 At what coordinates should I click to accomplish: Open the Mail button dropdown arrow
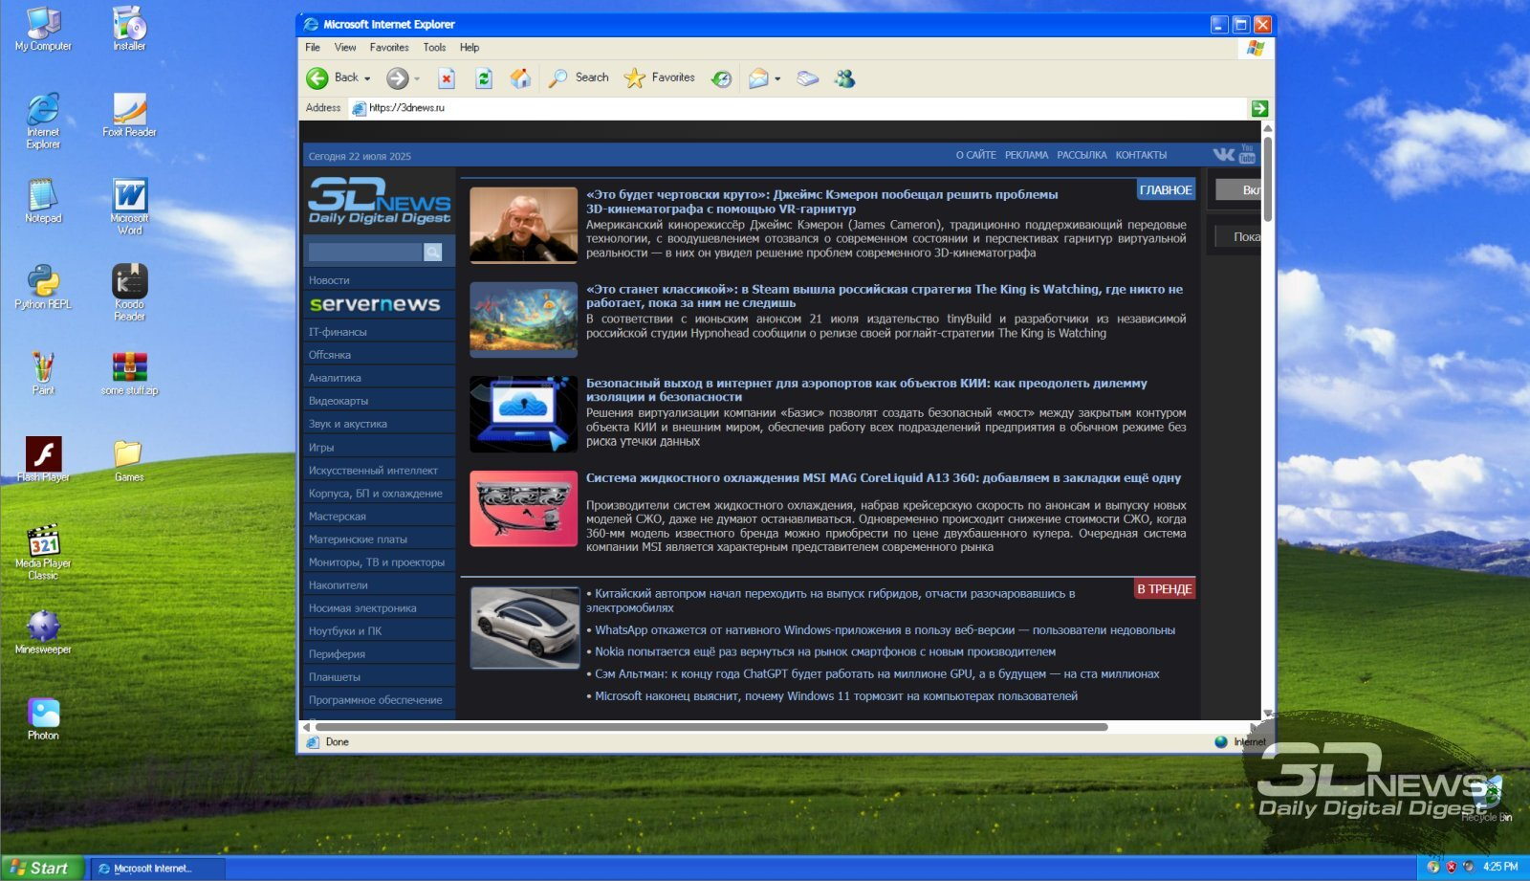(x=777, y=78)
